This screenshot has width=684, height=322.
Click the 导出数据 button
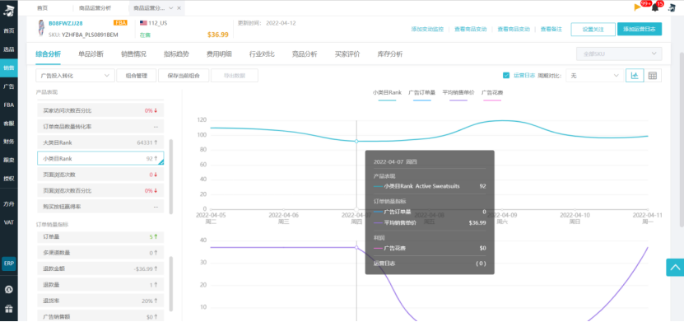tap(235, 76)
